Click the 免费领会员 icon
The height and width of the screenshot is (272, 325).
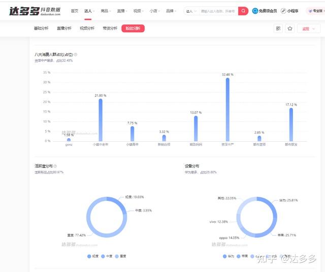point(255,11)
